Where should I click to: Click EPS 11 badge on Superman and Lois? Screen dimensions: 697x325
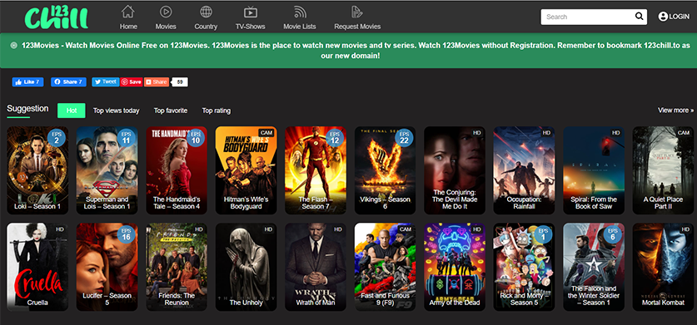click(x=126, y=138)
